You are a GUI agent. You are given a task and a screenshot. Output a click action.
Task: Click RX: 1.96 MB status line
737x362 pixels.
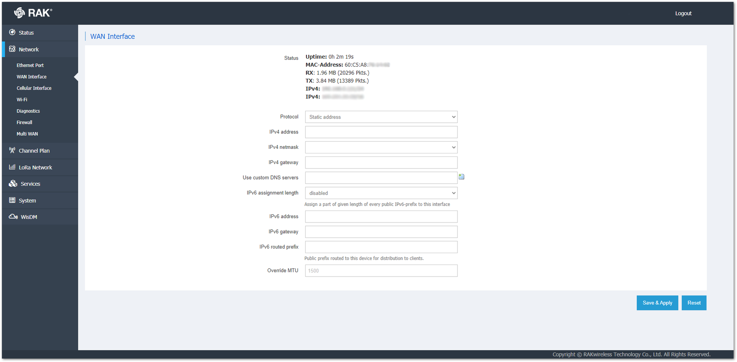(337, 73)
